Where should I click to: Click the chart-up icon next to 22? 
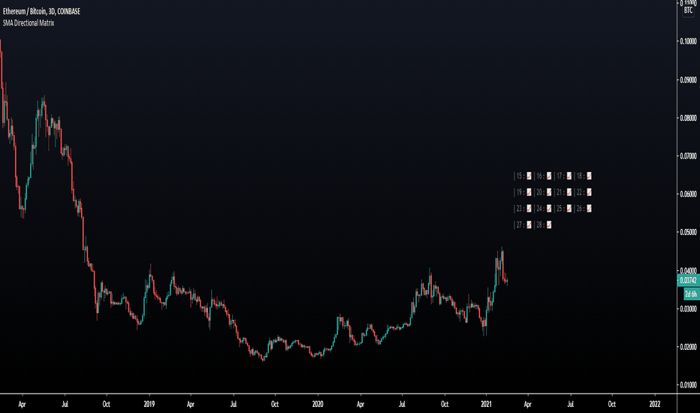[590, 192]
